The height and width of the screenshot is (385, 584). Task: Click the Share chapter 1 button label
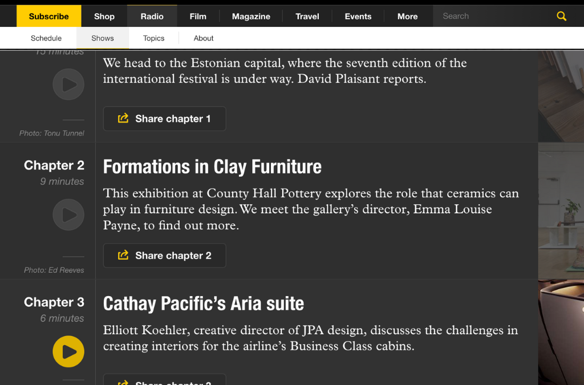click(173, 119)
